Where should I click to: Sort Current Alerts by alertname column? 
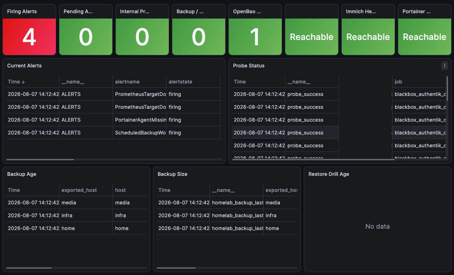pyautogui.click(x=127, y=82)
